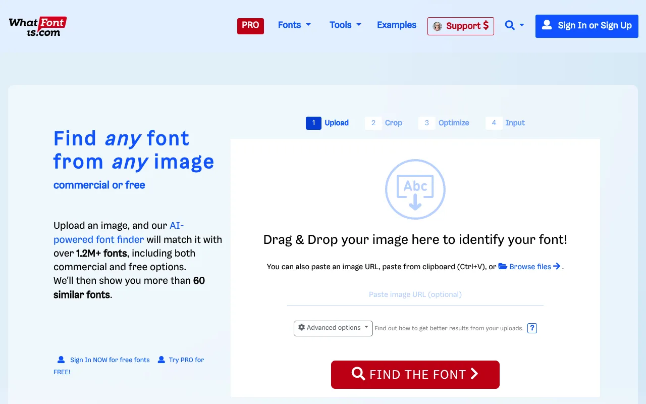Click the 'Find any font from any image' heading

click(134, 150)
